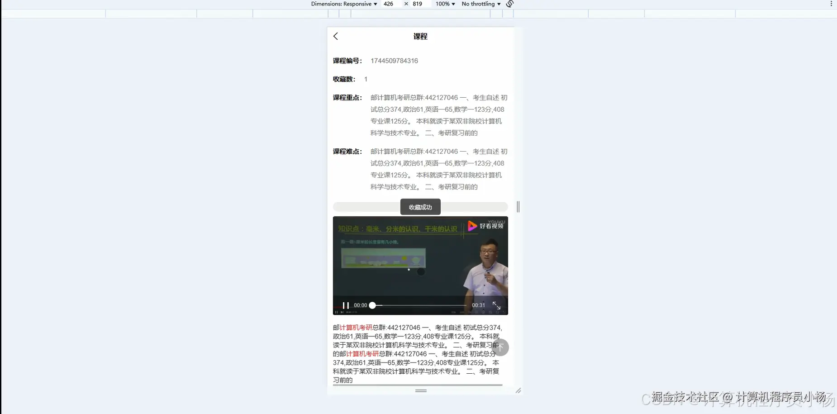The image size is (837, 414).
Task: Open the DevTools three-dot options menu
Action: point(831,4)
